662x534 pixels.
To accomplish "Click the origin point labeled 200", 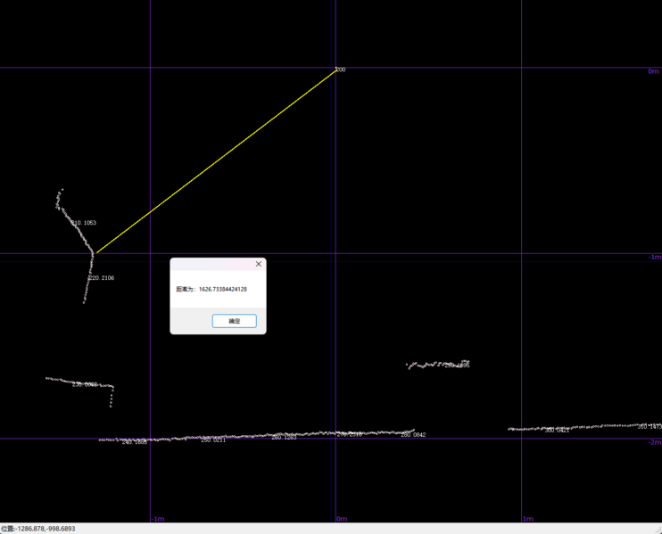I will coord(336,68).
